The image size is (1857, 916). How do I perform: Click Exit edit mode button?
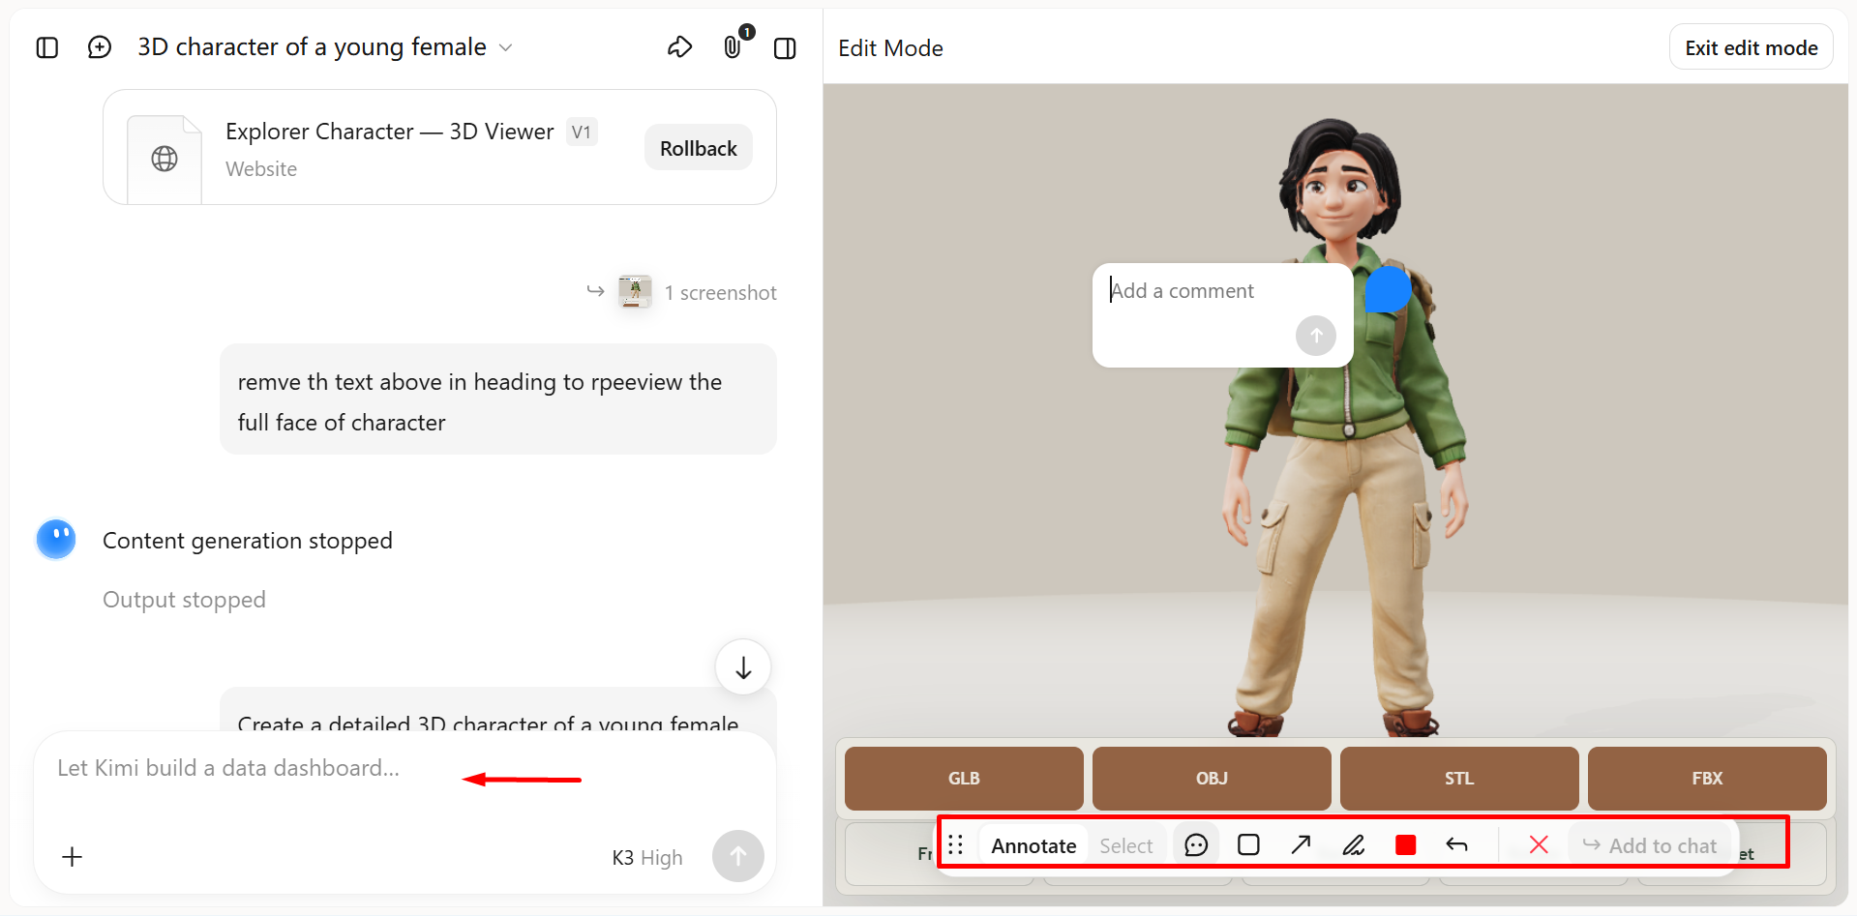[1751, 47]
